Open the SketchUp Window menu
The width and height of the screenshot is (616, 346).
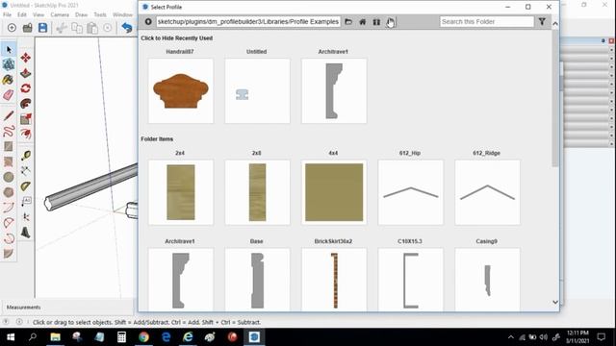point(122,14)
